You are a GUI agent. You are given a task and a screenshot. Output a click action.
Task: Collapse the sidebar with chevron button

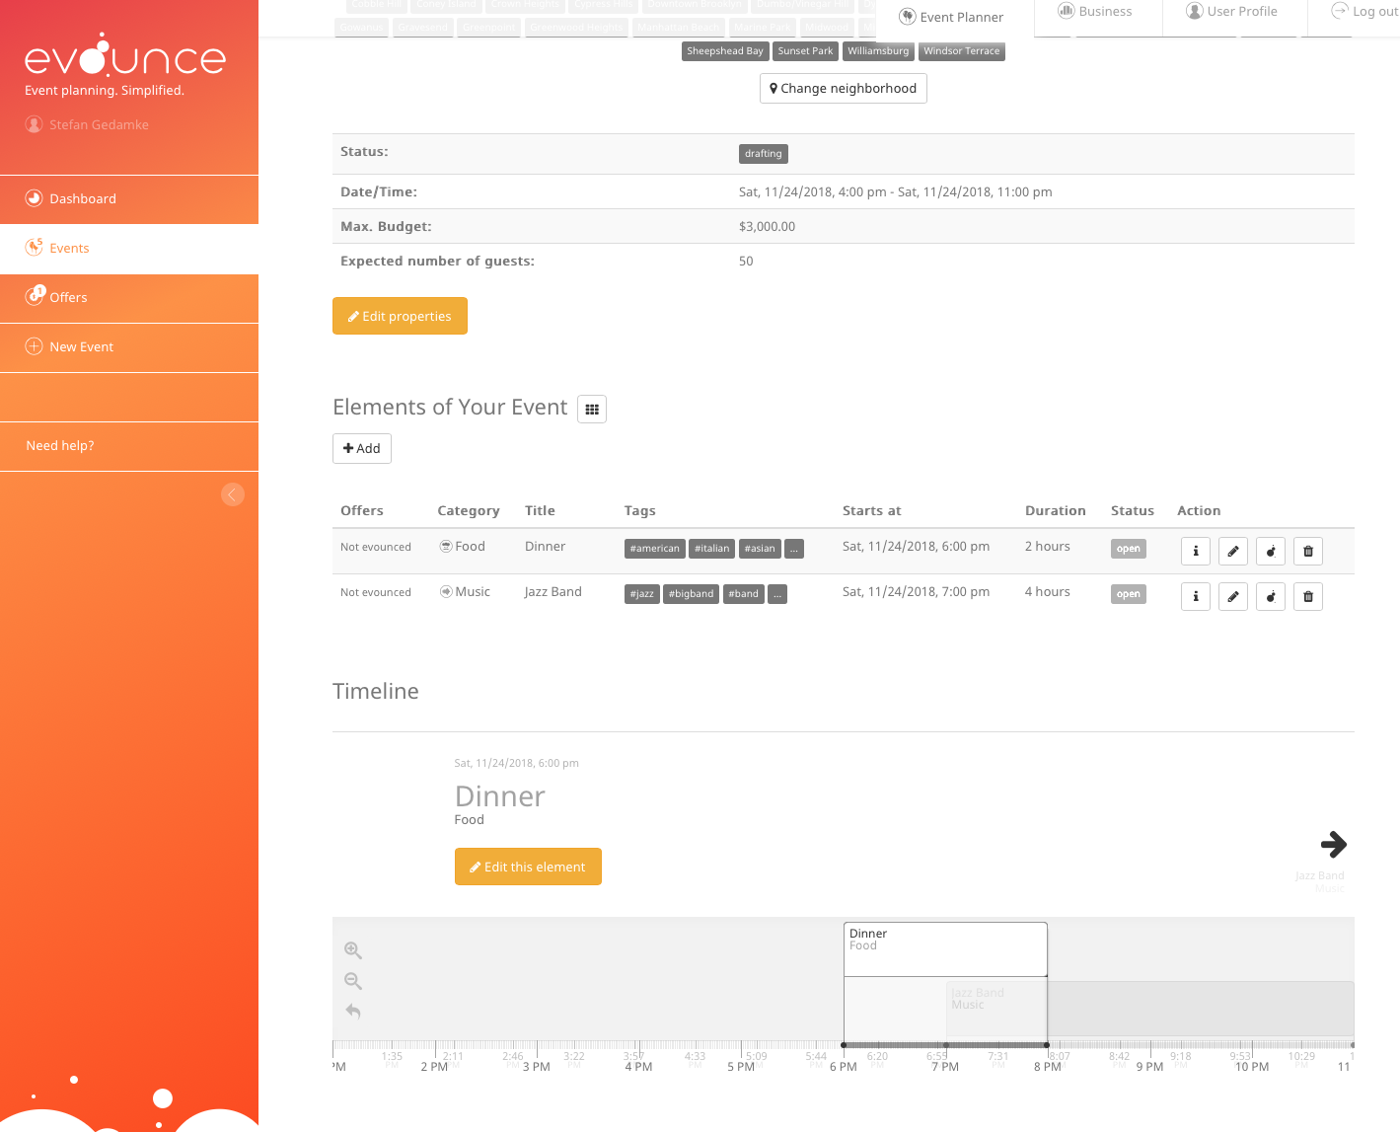[233, 494]
